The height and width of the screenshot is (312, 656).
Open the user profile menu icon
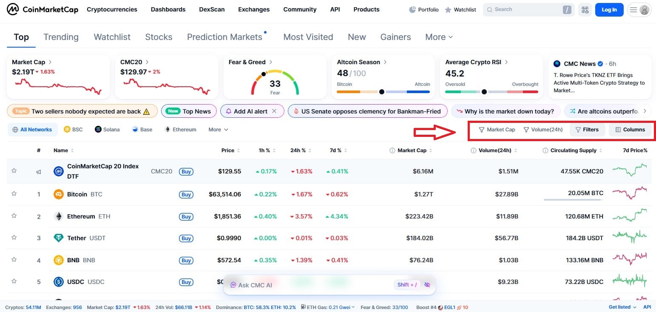639,10
